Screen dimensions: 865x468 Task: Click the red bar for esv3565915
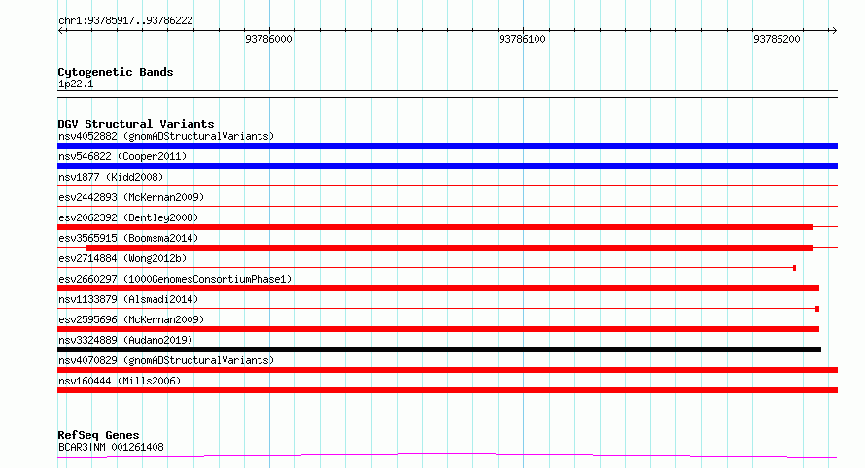pos(450,248)
